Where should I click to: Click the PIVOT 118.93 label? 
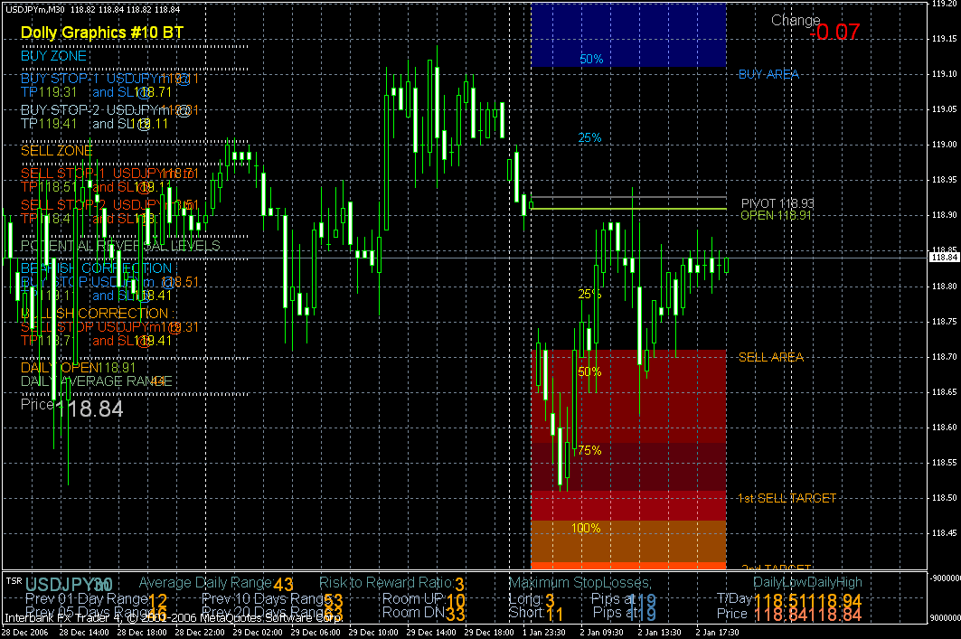(x=777, y=203)
